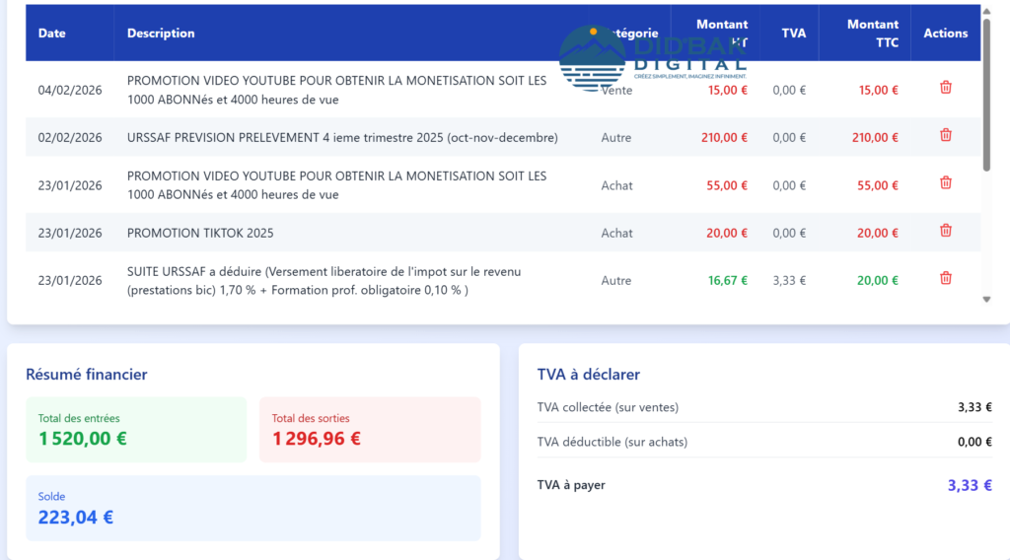Image resolution: width=1010 pixels, height=560 pixels.
Task: Click the Actions column header
Action: click(x=946, y=34)
